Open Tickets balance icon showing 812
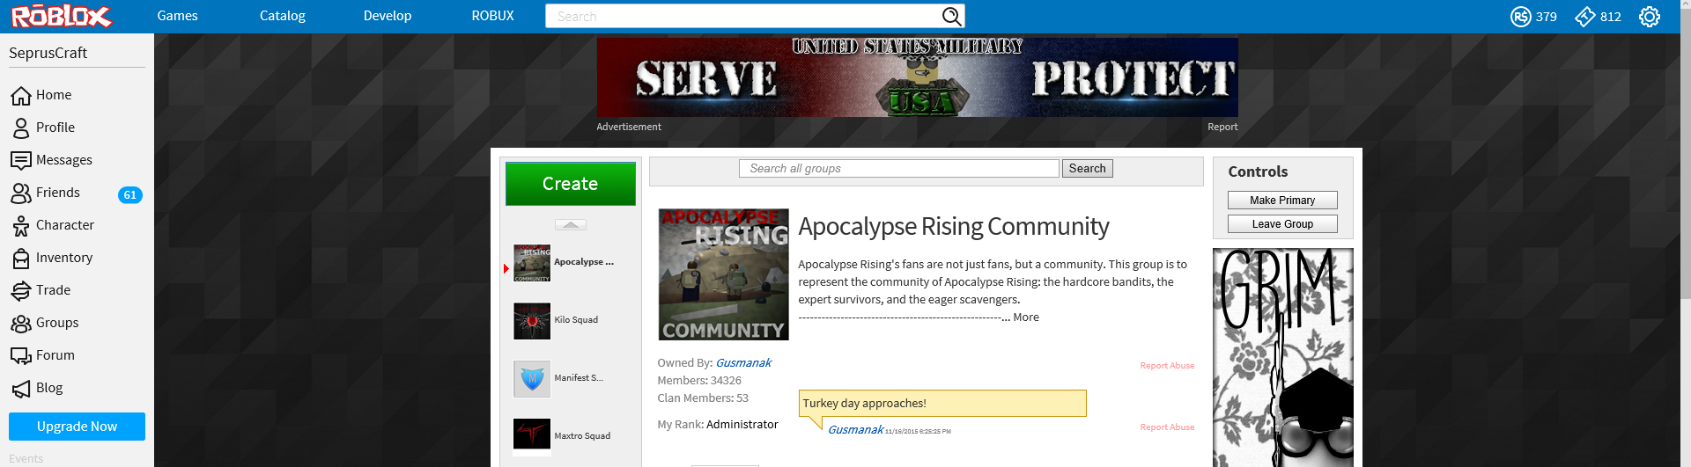This screenshot has height=467, width=1691. tap(1585, 17)
